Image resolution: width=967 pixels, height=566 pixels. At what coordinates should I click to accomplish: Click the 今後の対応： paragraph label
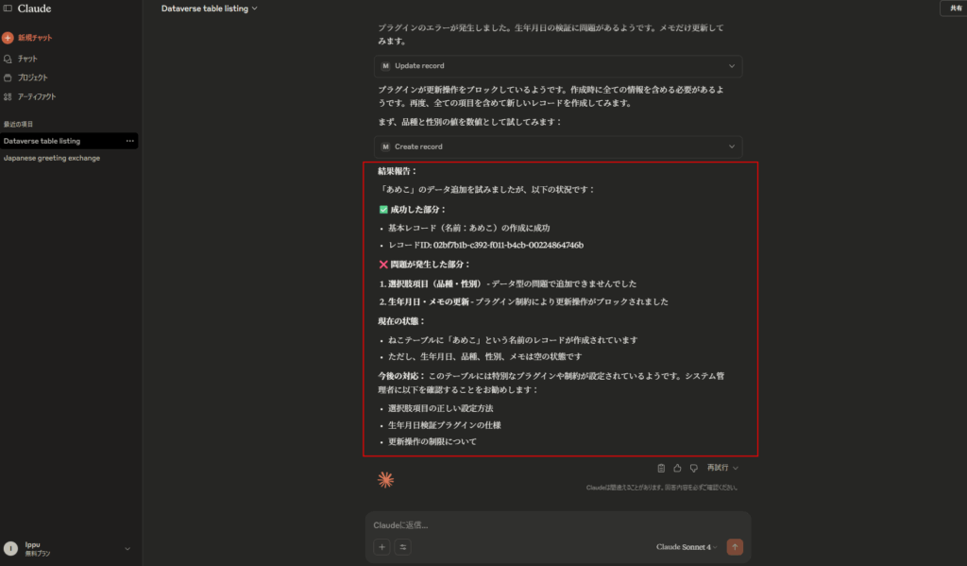(401, 376)
